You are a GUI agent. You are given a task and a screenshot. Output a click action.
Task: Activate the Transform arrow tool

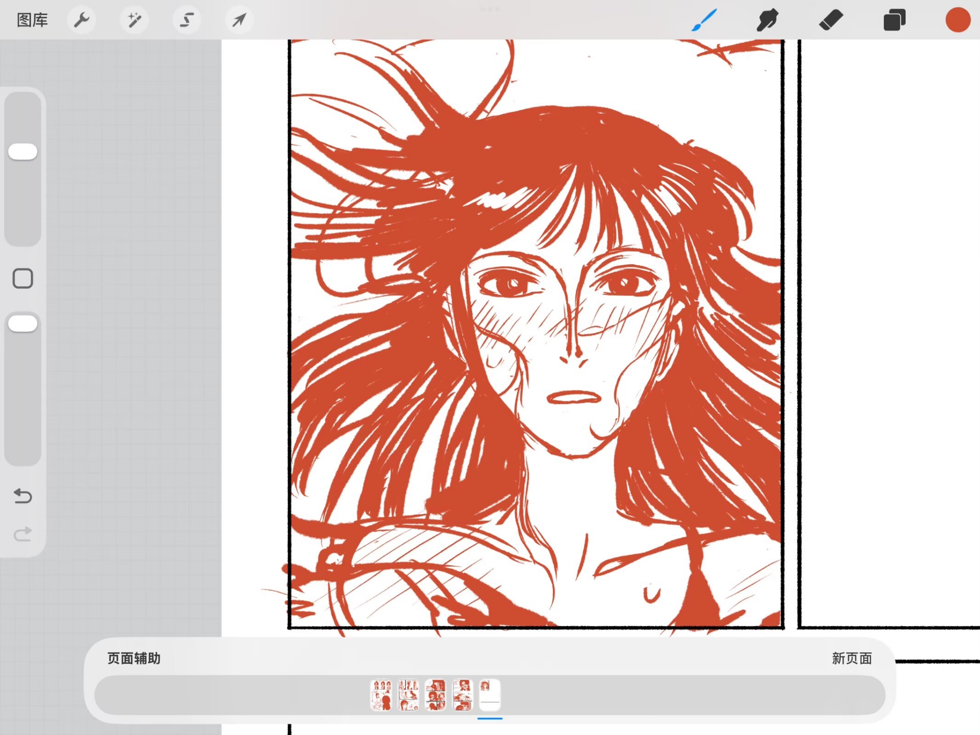point(239,20)
